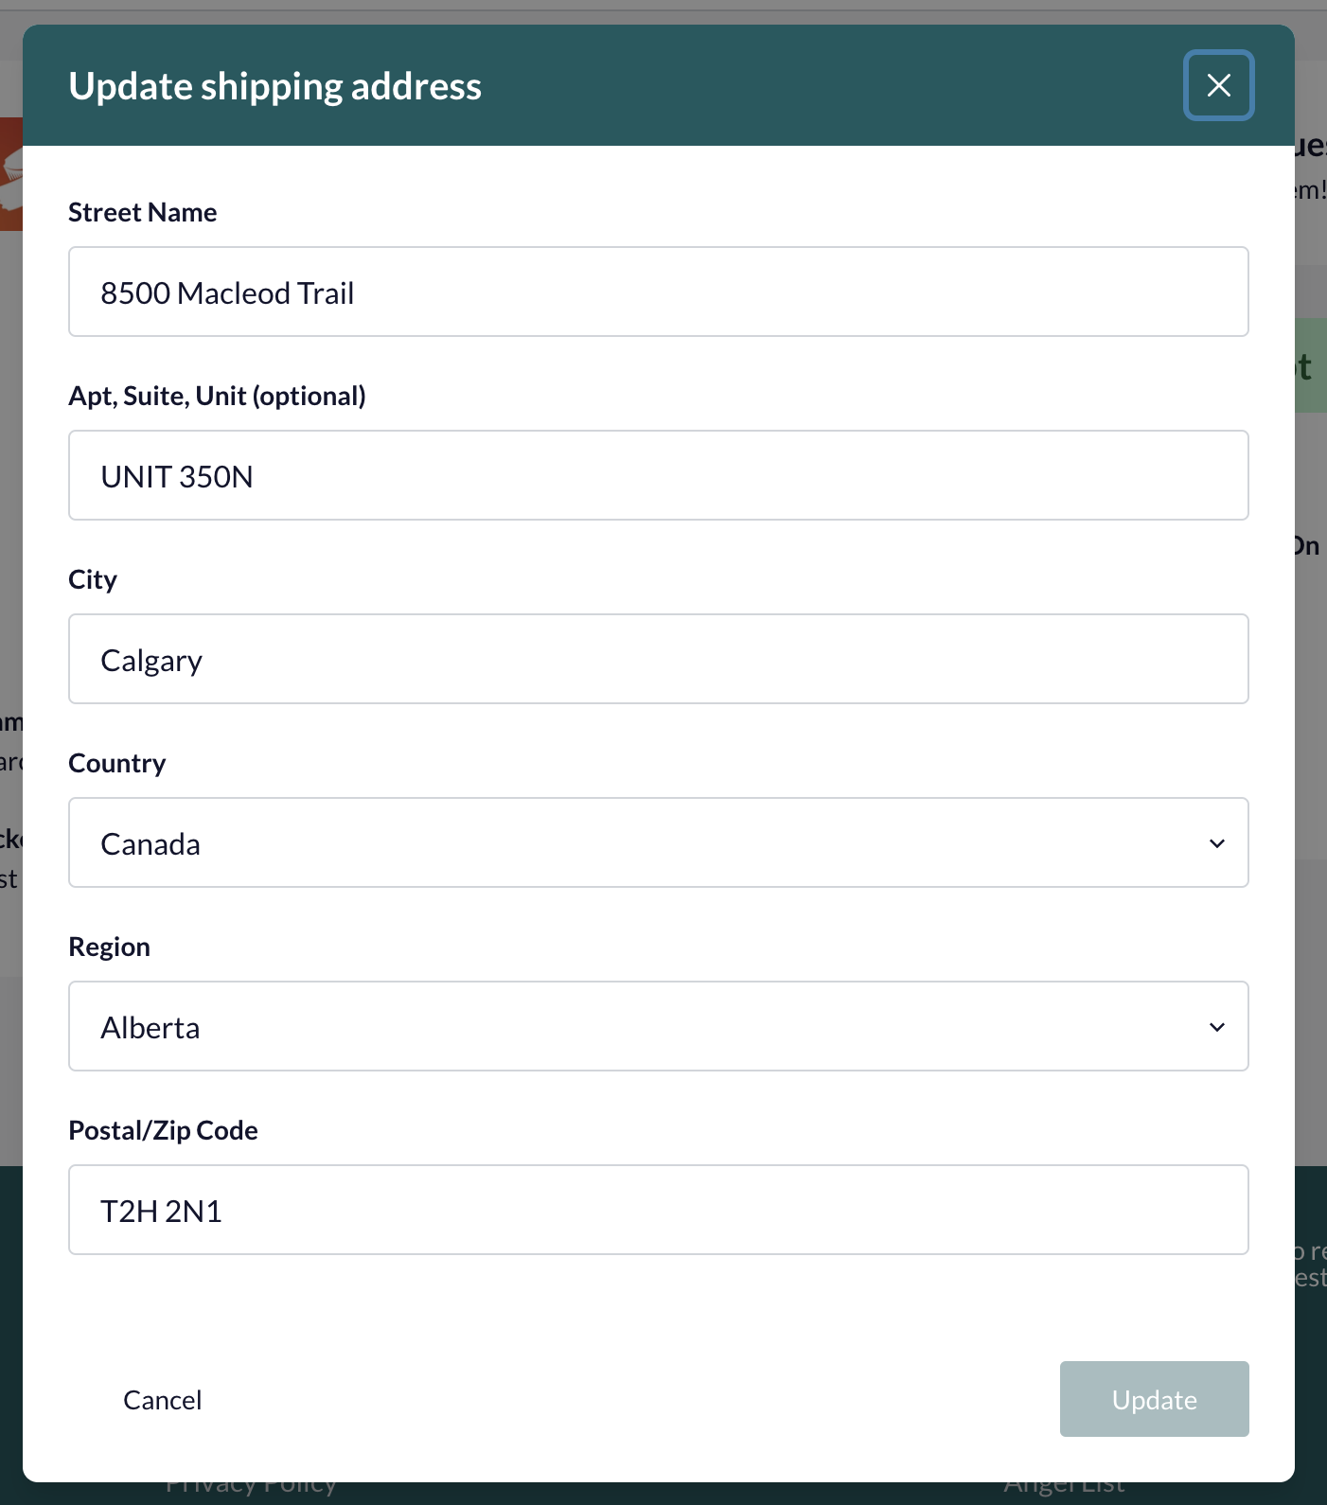Edit the Postal/Zip Code field
The image size is (1327, 1505).
point(659,1210)
